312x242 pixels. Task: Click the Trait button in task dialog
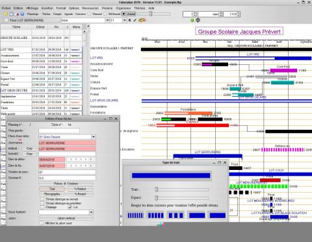click(x=52, y=189)
